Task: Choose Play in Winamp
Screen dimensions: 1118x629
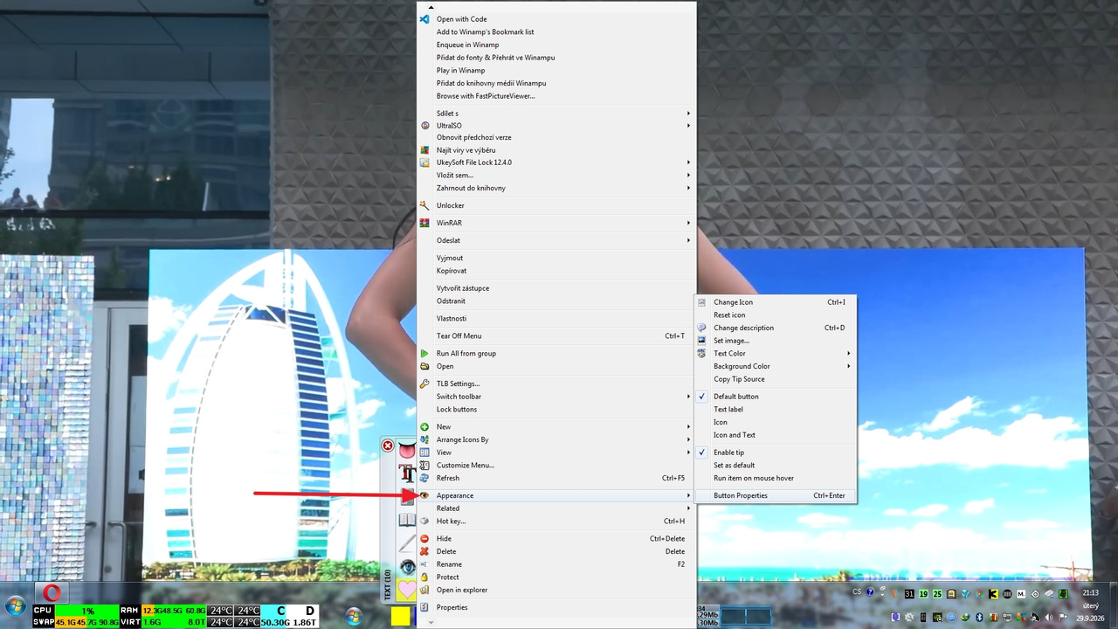Action: pyautogui.click(x=556, y=71)
